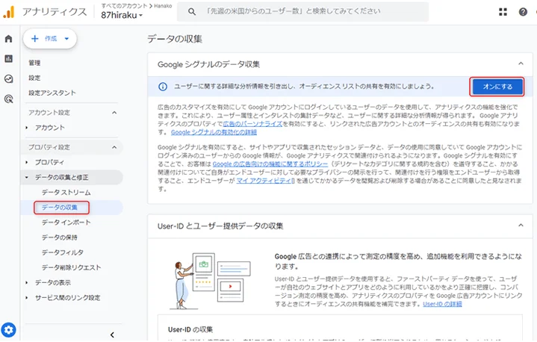Click the Google Analytics logo

click(8, 12)
